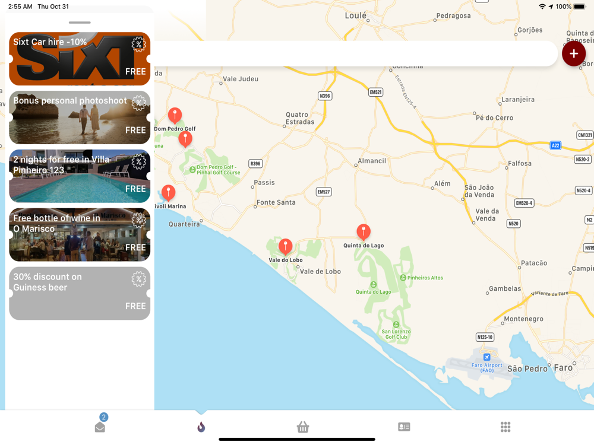Tap the EM527 road shield
The height and width of the screenshot is (445, 594).
coord(324,192)
